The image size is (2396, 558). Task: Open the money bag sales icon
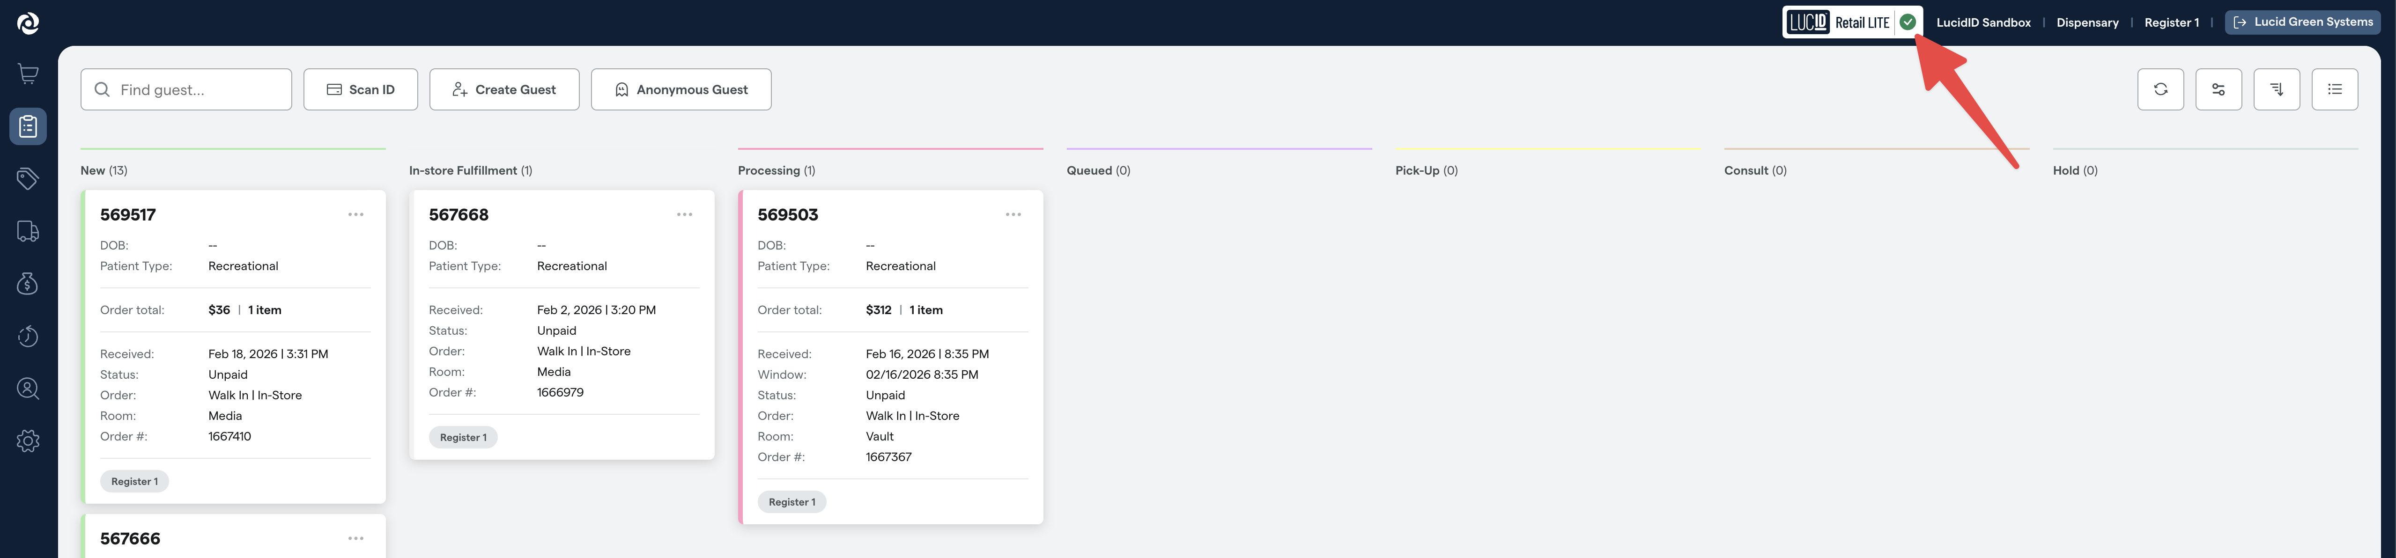(28, 284)
